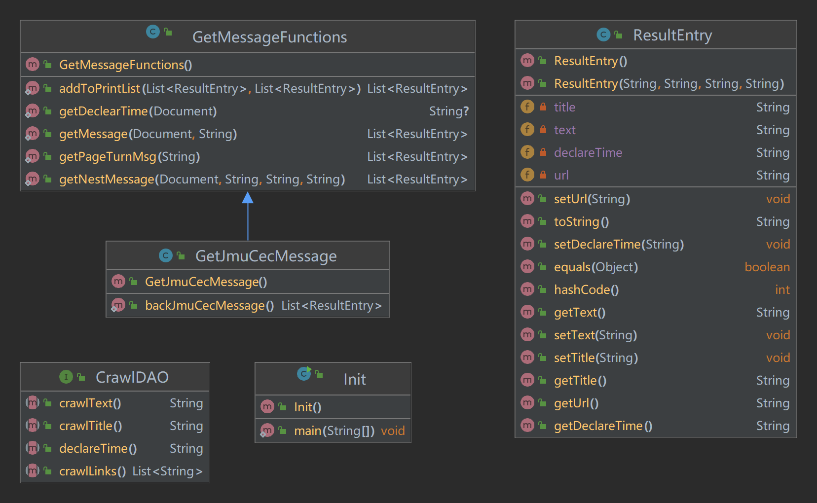Select the crawlLinks() method in CrawlDAO

point(92,471)
